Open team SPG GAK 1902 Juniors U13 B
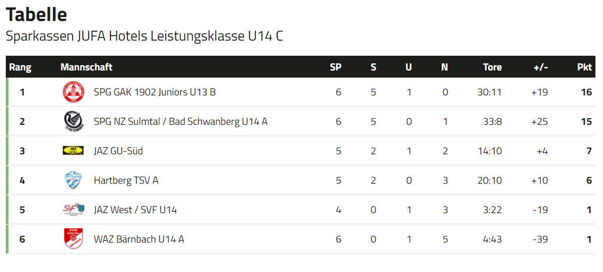 click(155, 92)
